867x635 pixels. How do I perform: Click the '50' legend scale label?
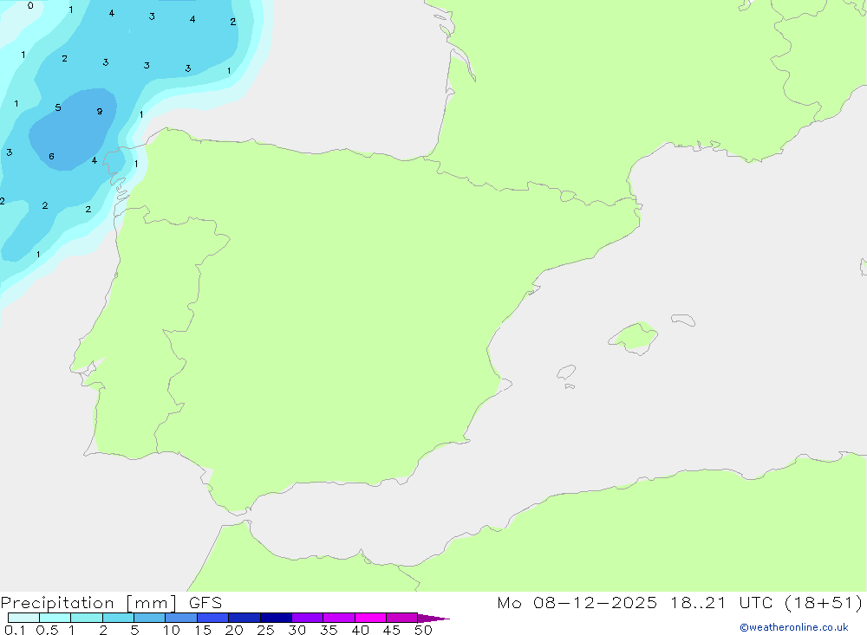(x=424, y=630)
